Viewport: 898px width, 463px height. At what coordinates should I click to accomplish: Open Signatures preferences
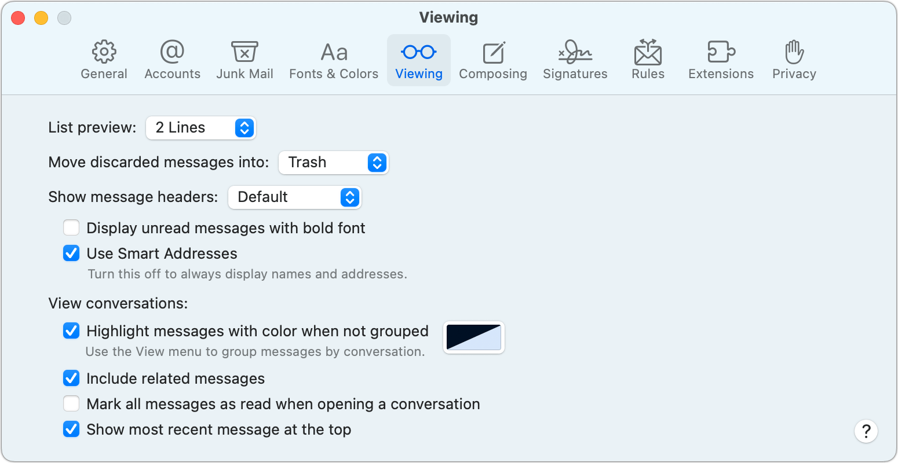point(575,58)
